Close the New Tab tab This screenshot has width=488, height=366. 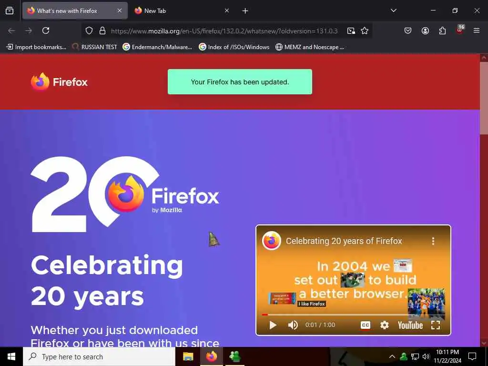tap(227, 10)
